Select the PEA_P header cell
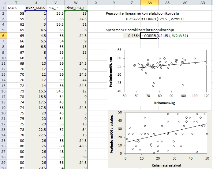213x169 pixels. click(x=56, y=8)
